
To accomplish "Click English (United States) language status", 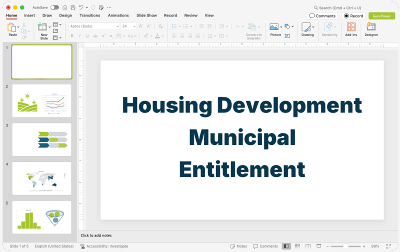I will coord(54,246).
